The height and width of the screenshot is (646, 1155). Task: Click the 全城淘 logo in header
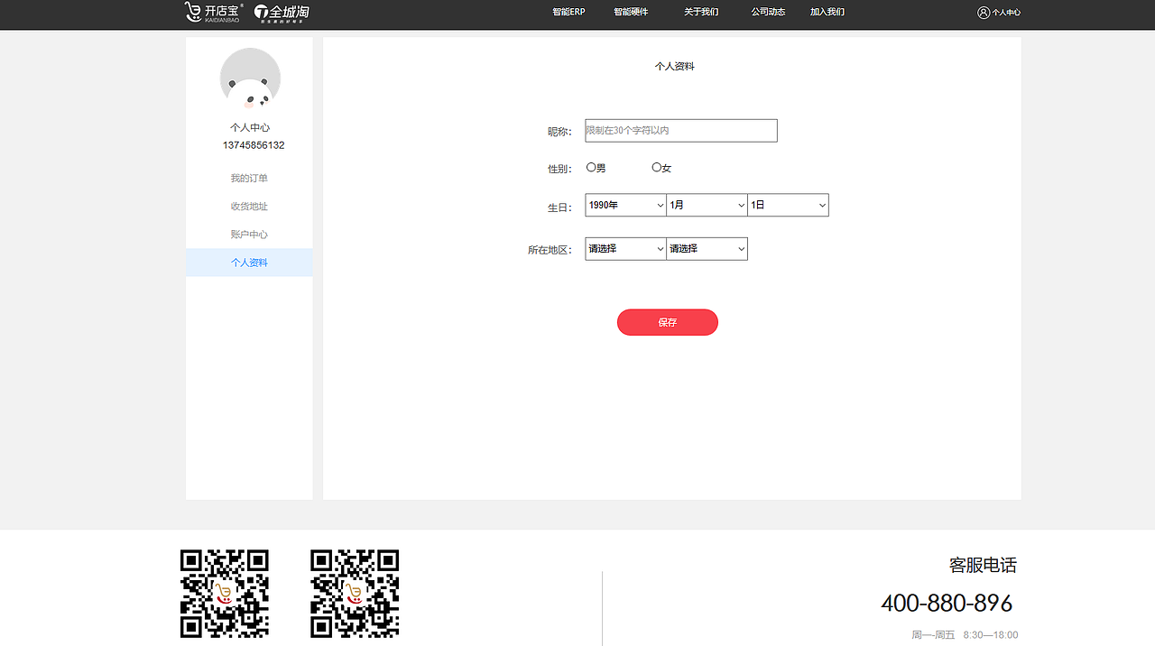tap(282, 13)
